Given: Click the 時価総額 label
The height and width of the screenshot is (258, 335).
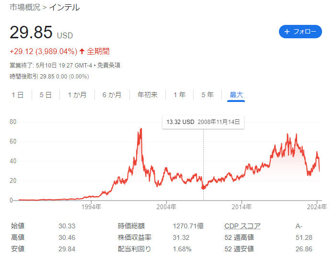Looking at the screenshot, I should [x=131, y=226].
